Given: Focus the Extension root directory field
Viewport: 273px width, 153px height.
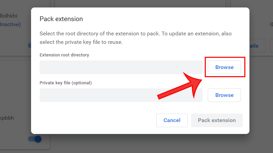Looking at the screenshot, I should click(x=121, y=67).
